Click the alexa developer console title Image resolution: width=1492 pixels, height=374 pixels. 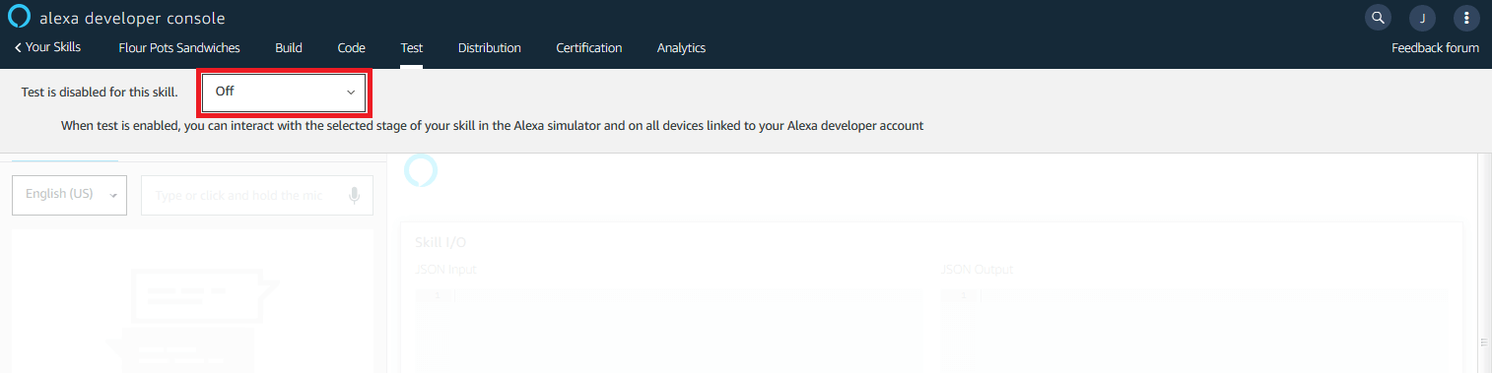132,18
